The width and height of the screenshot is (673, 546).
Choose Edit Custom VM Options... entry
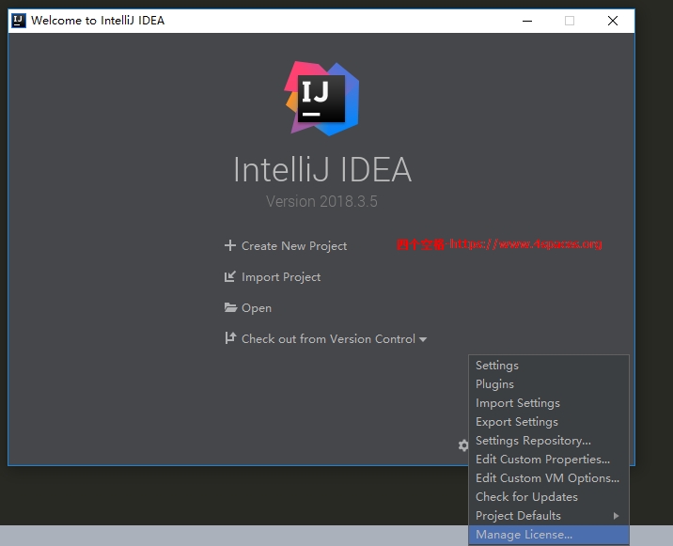549,478
